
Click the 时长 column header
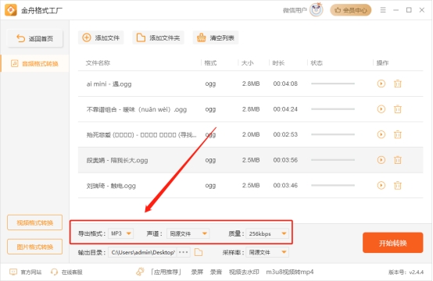[x=278, y=63]
